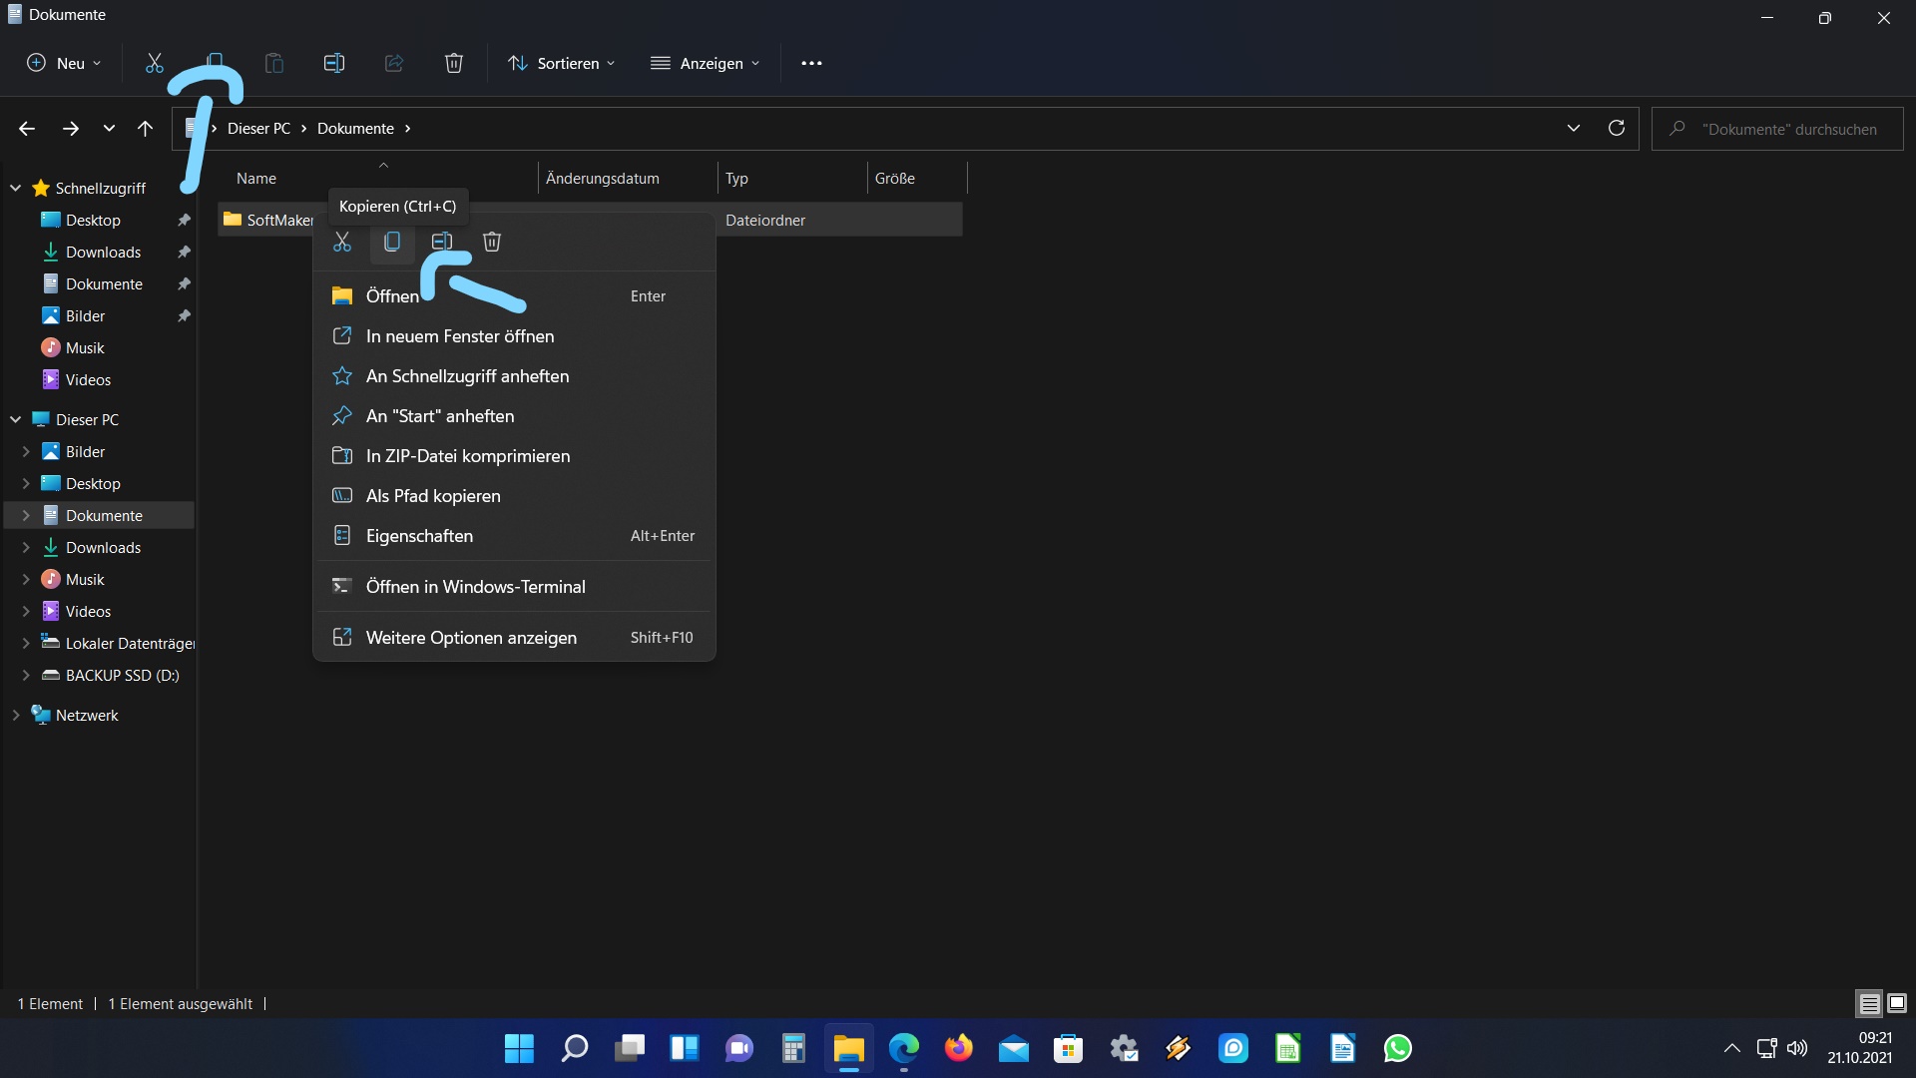Open Microsoft Edge from the taskbar
The image size is (1916, 1078).
pos(904,1048)
